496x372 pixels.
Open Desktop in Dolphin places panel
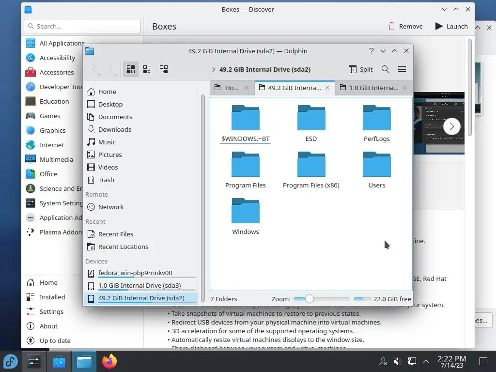[x=142, y=105]
